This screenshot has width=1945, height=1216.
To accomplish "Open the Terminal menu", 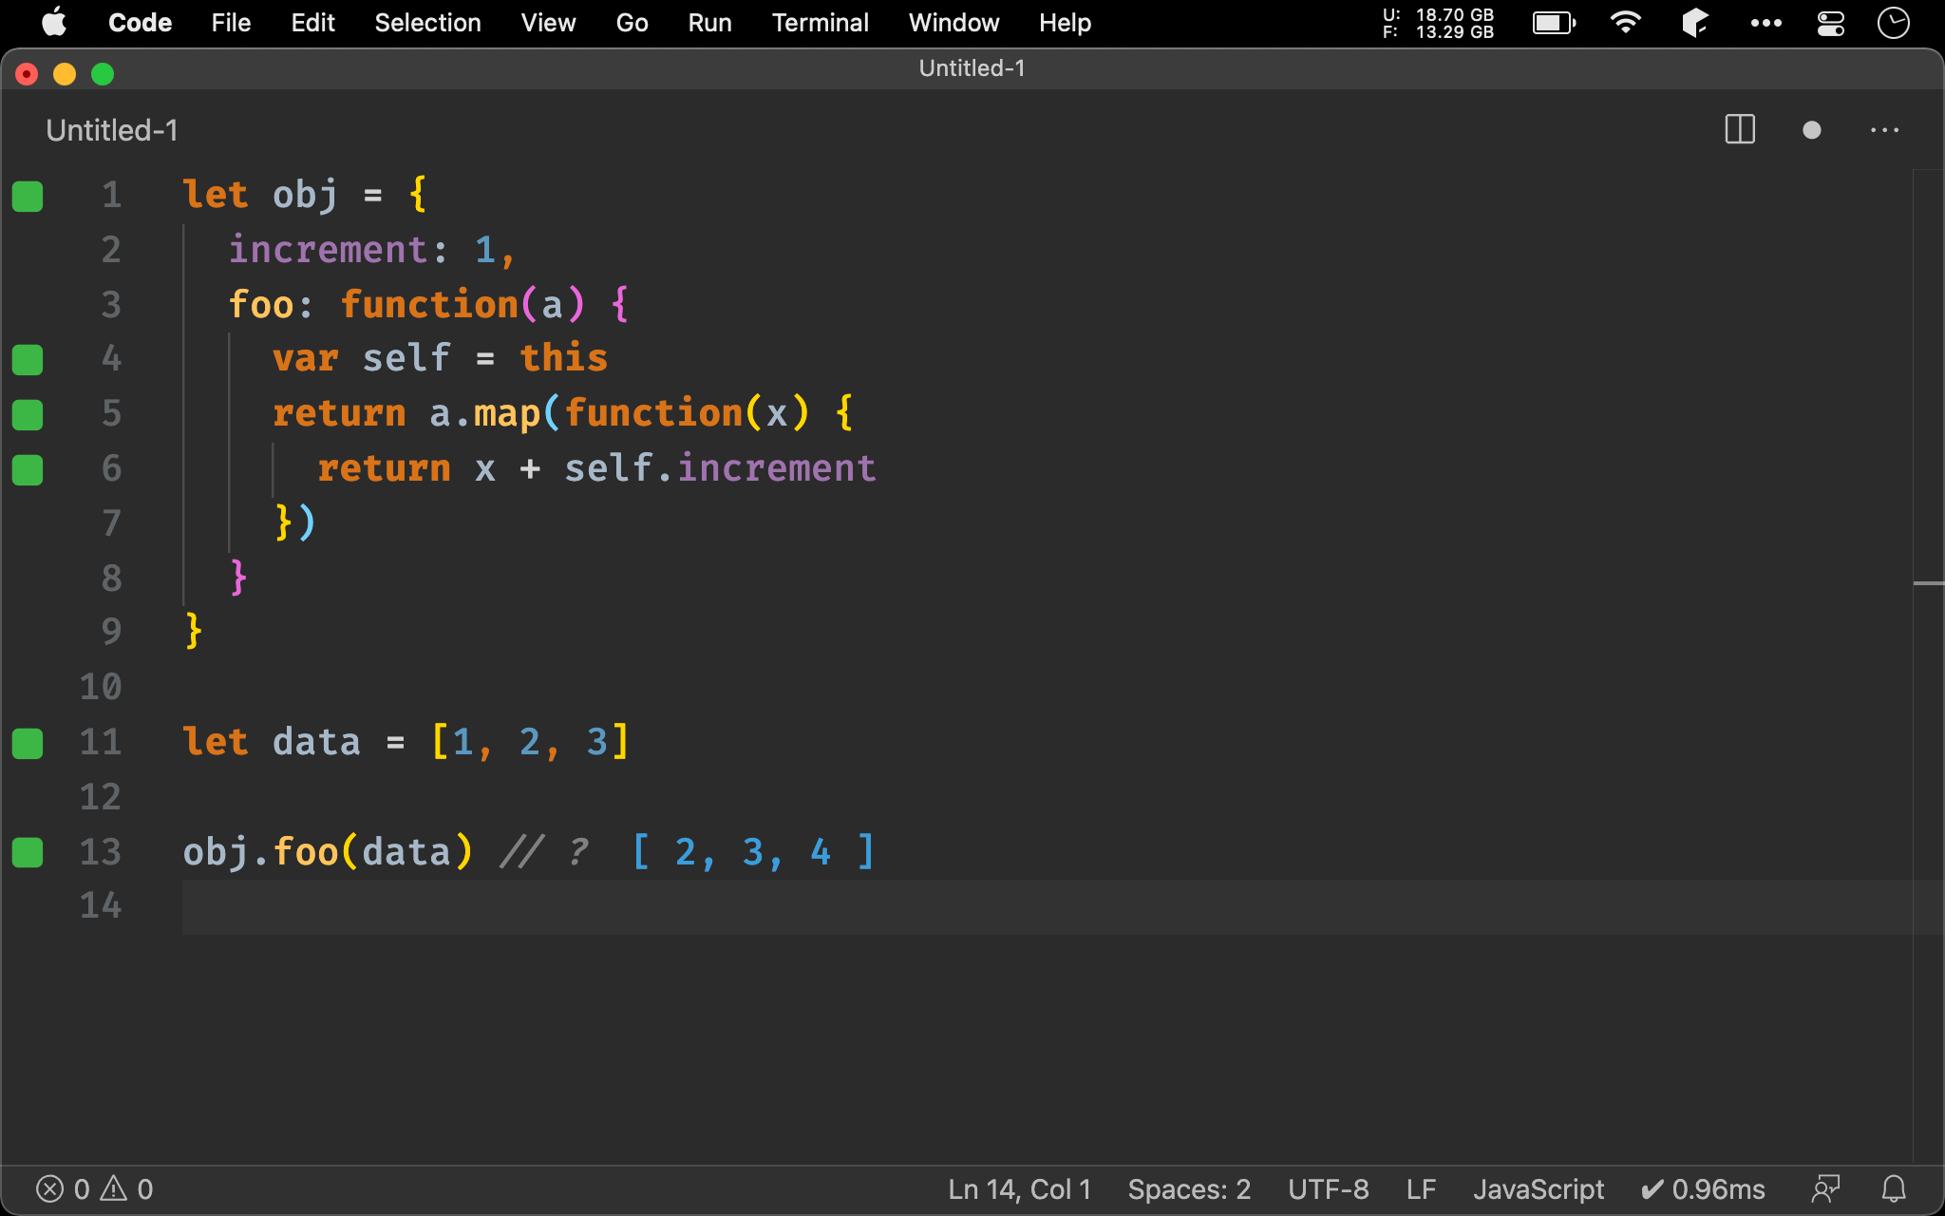I will tap(820, 23).
